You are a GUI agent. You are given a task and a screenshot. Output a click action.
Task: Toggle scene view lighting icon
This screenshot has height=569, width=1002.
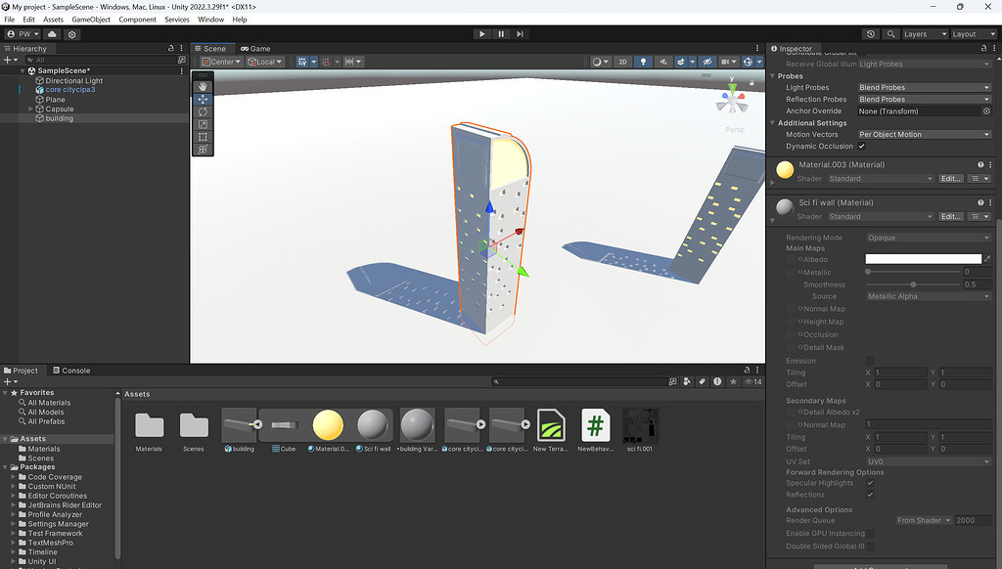(645, 62)
